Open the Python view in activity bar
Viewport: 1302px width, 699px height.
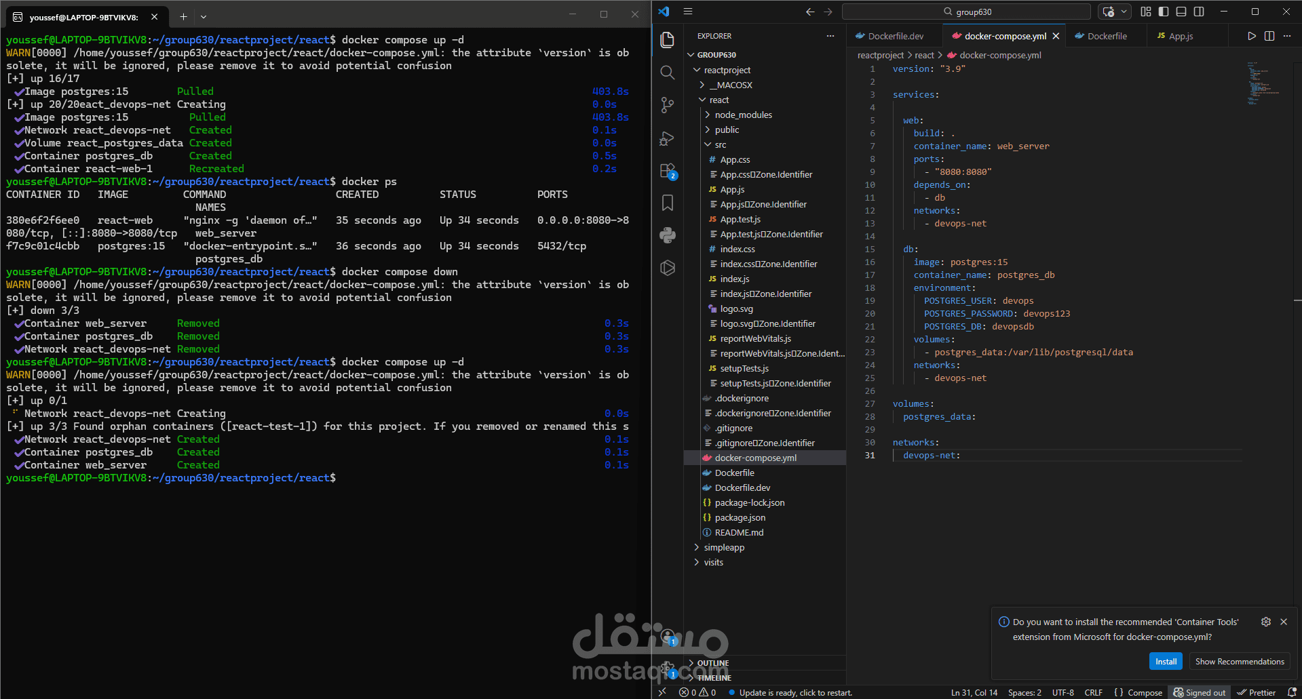(668, 235)
